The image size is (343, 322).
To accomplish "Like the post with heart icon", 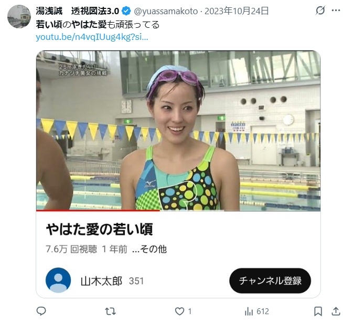I will 179,311.
